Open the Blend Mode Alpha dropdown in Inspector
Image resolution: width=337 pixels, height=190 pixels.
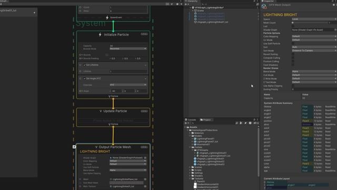click(x=314, y=72)
